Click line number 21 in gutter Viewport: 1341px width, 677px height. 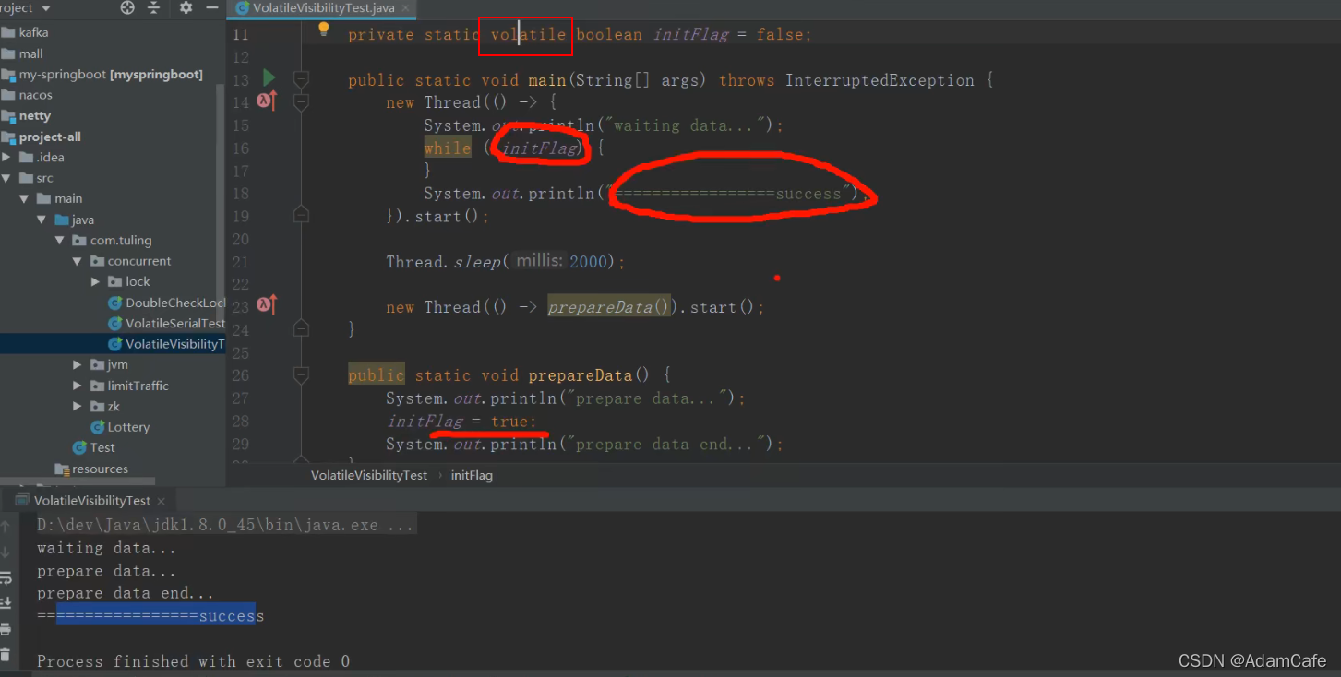241,261
